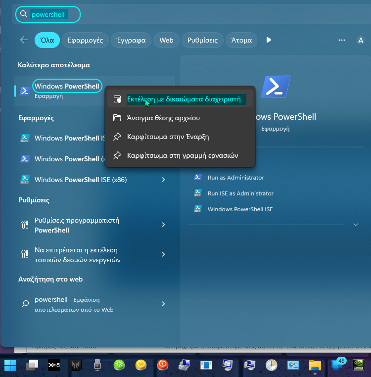Click tools icon beside Να επιτρέπεται η εκτέλεση

click(25, 254)
